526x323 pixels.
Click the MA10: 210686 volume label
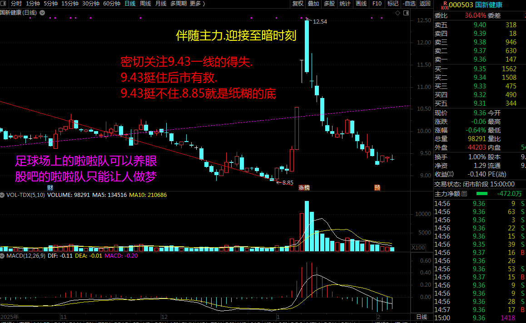pos(148,195)
